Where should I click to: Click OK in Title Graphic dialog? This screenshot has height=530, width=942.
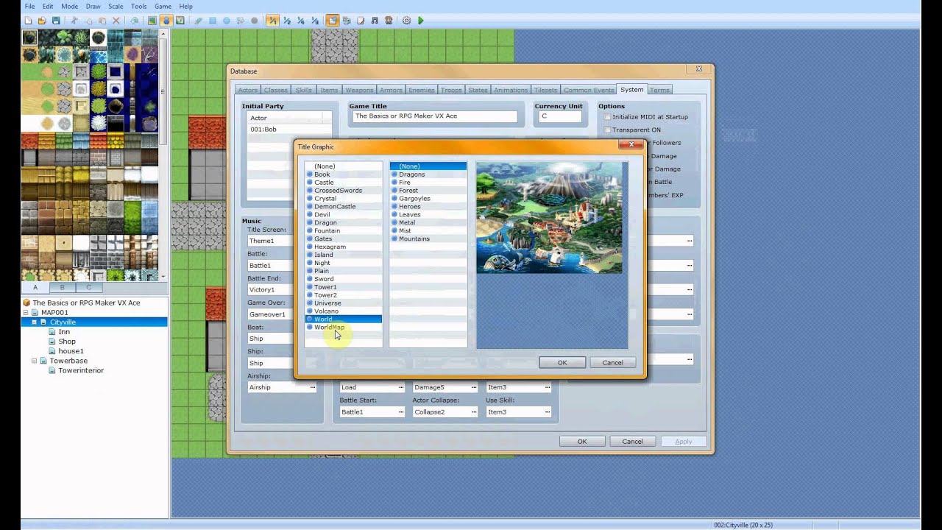point(562,362)
